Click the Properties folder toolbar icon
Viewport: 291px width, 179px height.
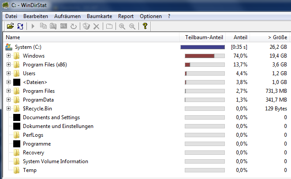109,26
